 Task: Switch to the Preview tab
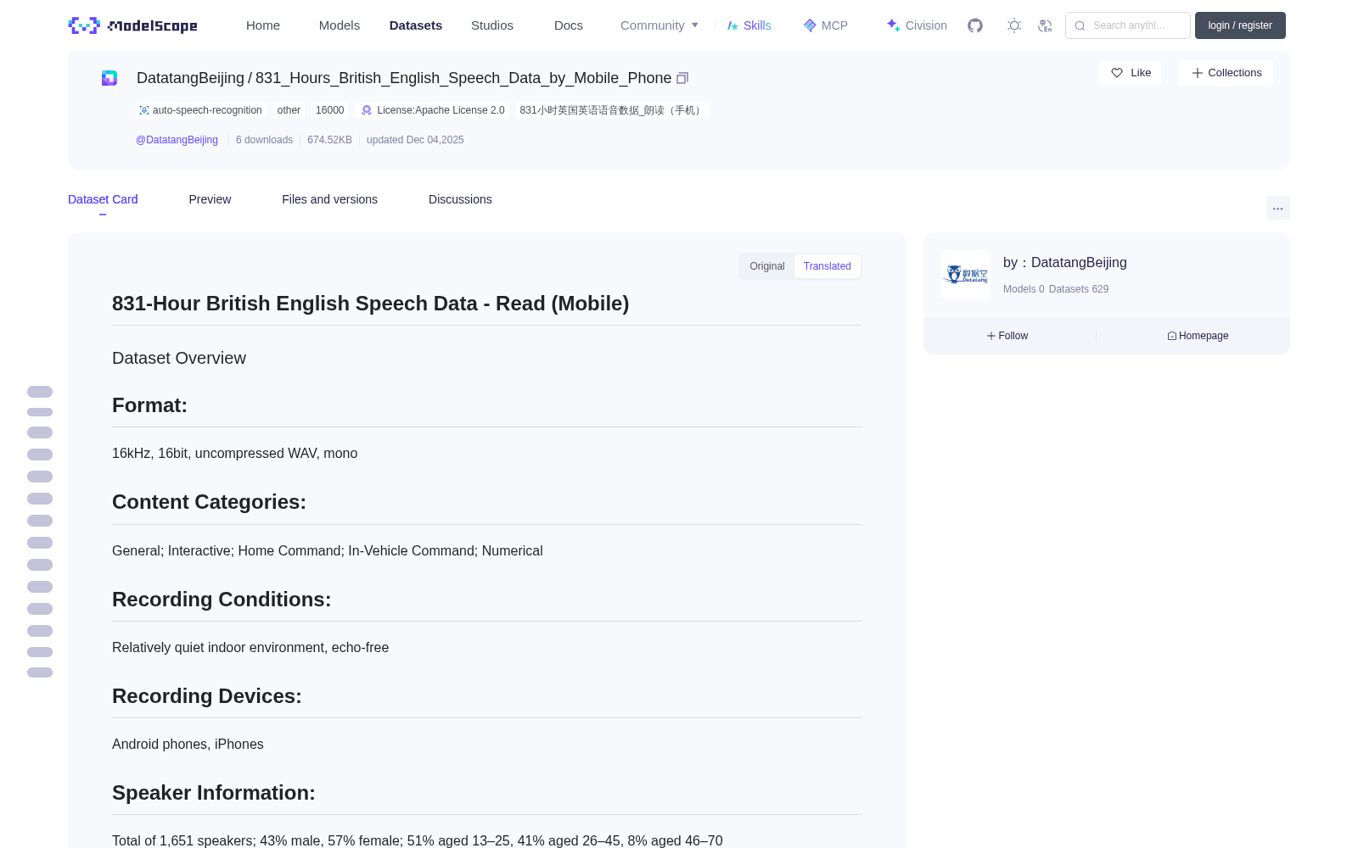[210, 199]
